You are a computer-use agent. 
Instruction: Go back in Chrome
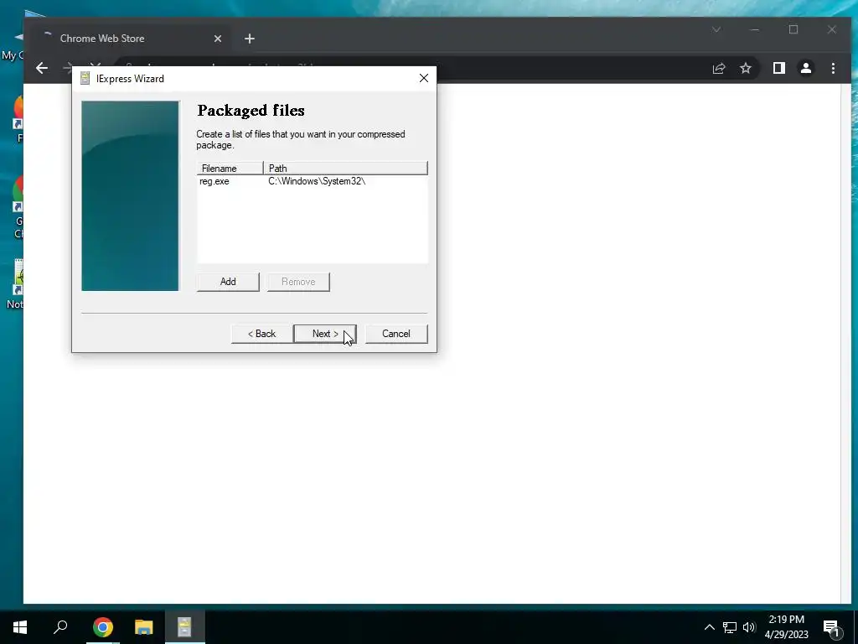42,68
